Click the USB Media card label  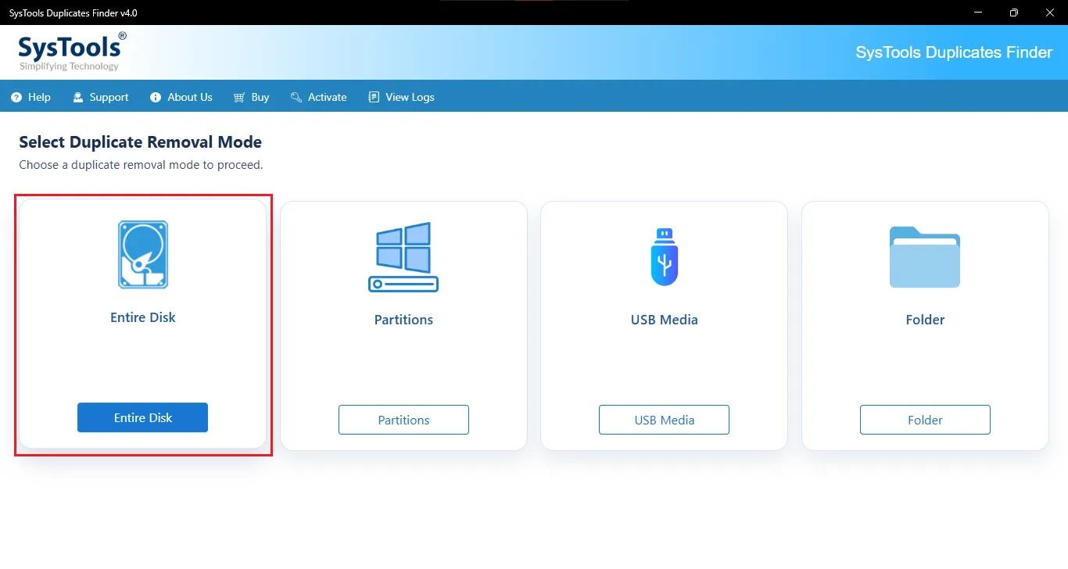coord(665,320)
